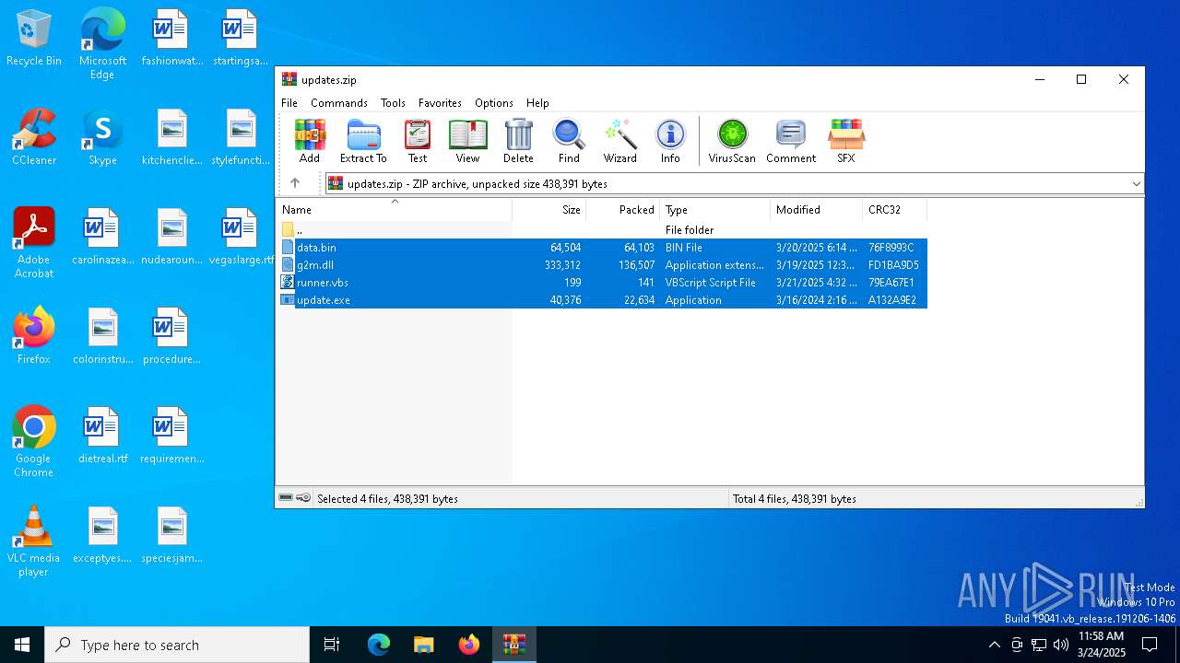Sort by the Type column header
This screenshot has height=663, width=1180.
(715, 210)
